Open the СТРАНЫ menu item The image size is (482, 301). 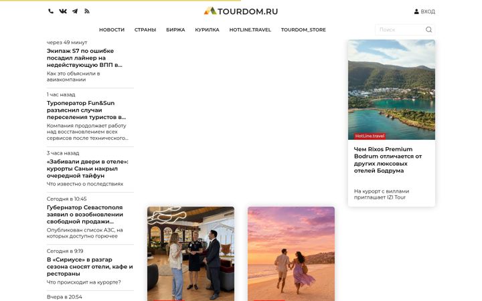[x=145, y=30]
